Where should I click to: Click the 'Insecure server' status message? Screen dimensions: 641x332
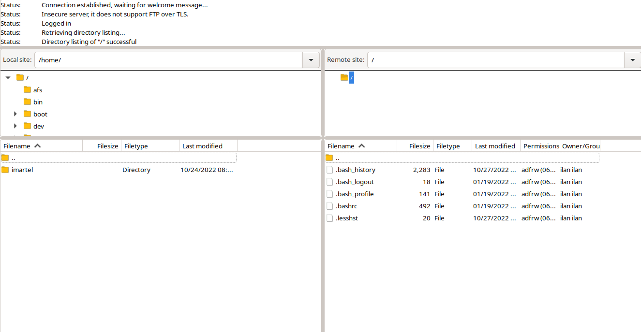pyautogui.click(x=115, y=14)
